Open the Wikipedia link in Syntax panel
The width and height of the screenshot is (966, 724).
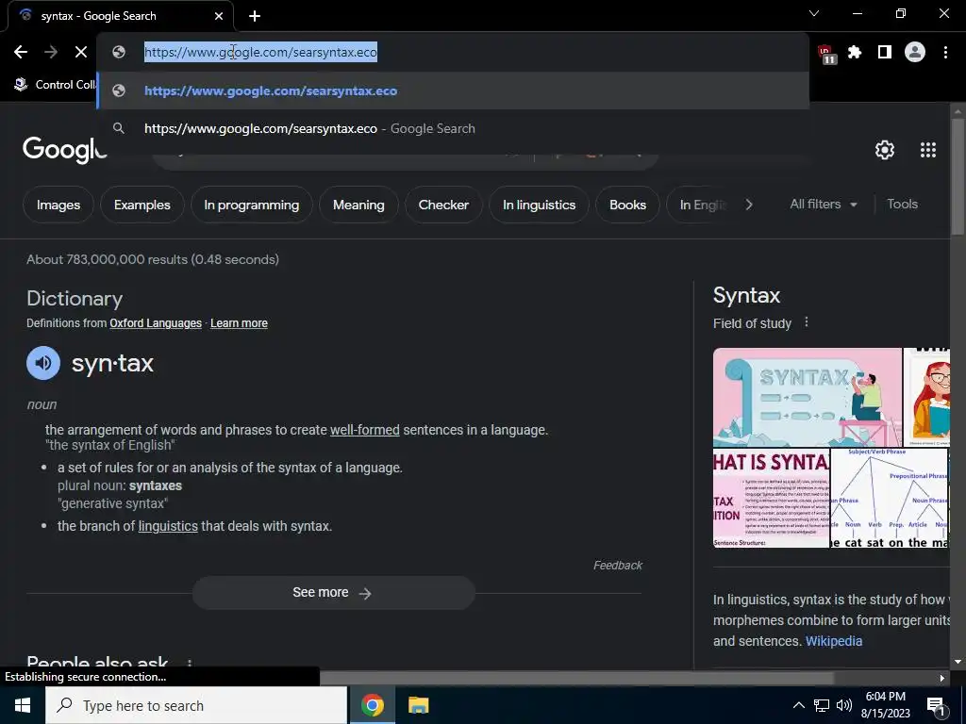834,641
